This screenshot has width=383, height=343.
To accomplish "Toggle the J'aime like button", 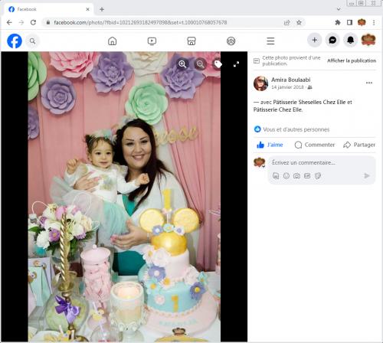I will pos(270,145).
